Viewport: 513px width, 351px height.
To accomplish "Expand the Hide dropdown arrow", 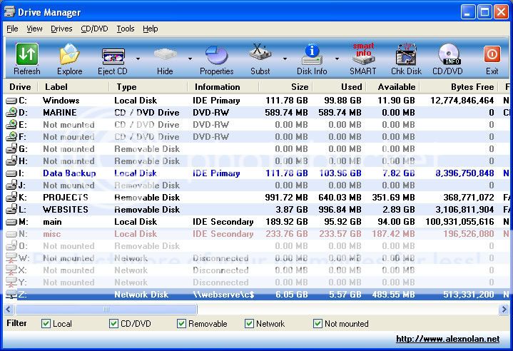I will 190,58.
